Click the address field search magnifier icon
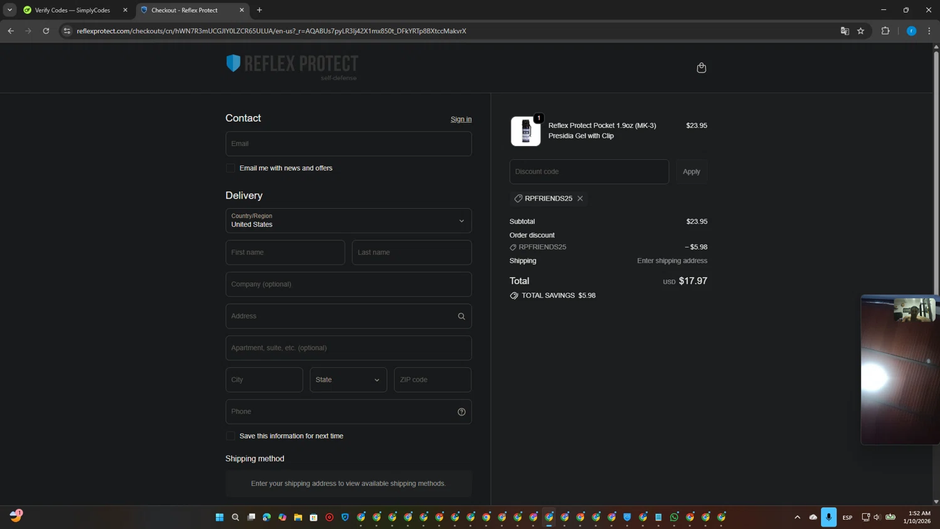Screen dimensions: 940x529 461,317
